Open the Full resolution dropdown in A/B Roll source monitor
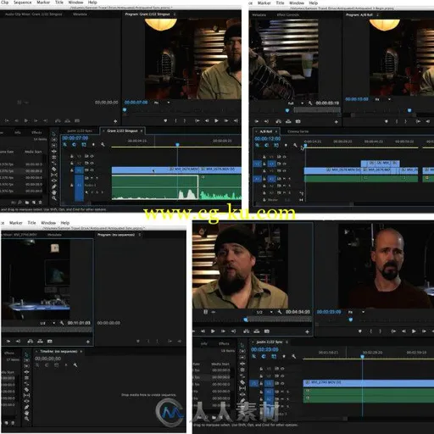Image resolution: width=434 pixels, height=434 pixels. (x=296, y=103)
